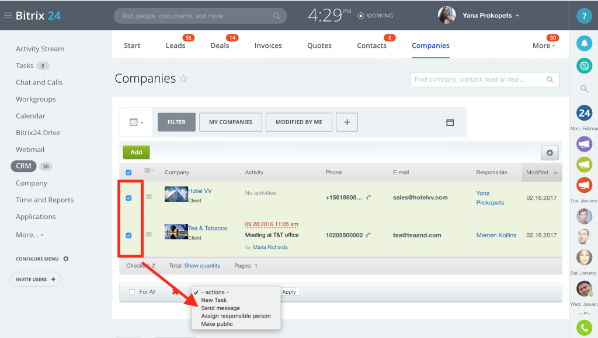
Task: Click the window layout icon beside filters
Action: pyautogui.click(x=450, y=122)
